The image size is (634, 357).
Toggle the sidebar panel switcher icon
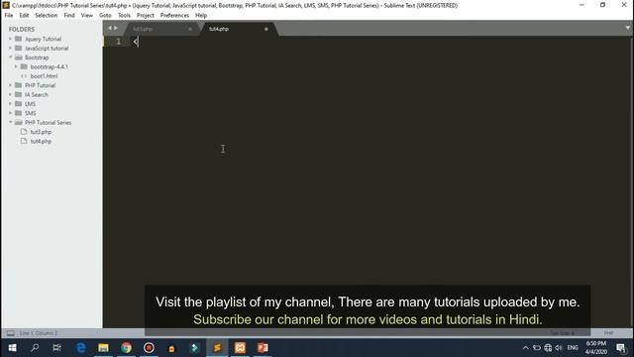point(11,333)
